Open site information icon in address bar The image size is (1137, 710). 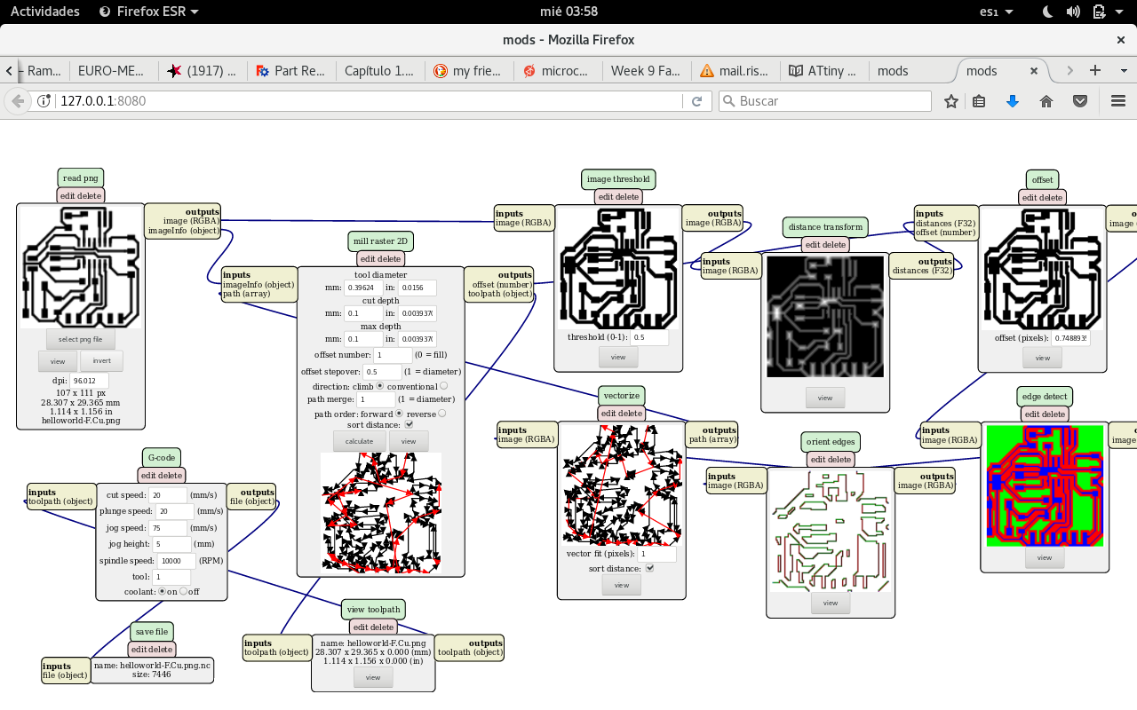pyautogui.click(x=44, y=101)
